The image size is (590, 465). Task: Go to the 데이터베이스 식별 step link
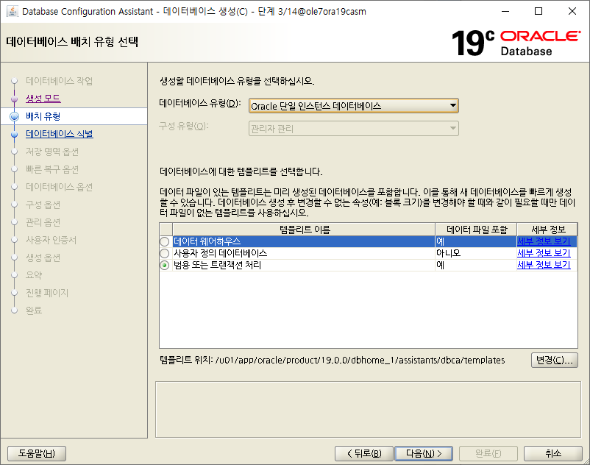point(60,134)
